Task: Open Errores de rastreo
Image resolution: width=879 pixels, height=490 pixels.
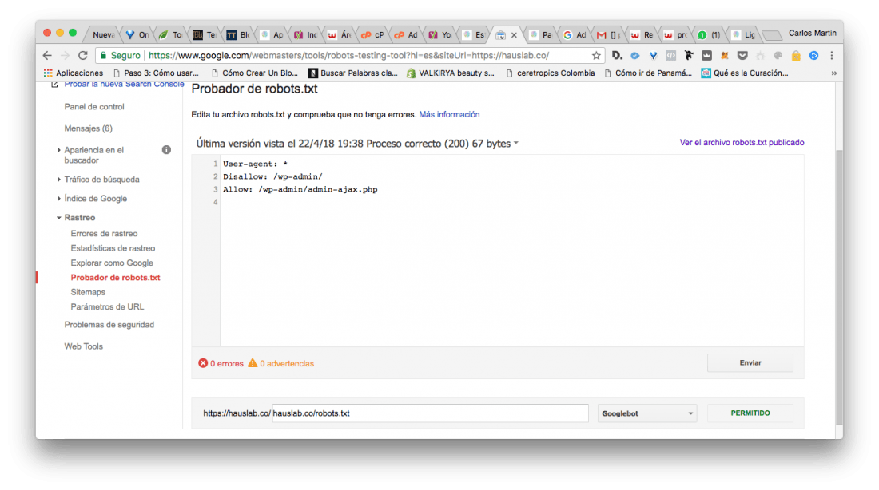Action: [x=104, y=234]
